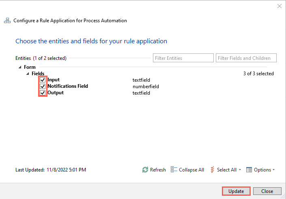Select the Input field row label
The image size is (286, 199).
[x=54, y=80]
